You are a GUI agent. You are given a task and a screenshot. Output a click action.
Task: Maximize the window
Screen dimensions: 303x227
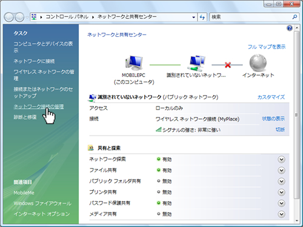click(279, 4)
